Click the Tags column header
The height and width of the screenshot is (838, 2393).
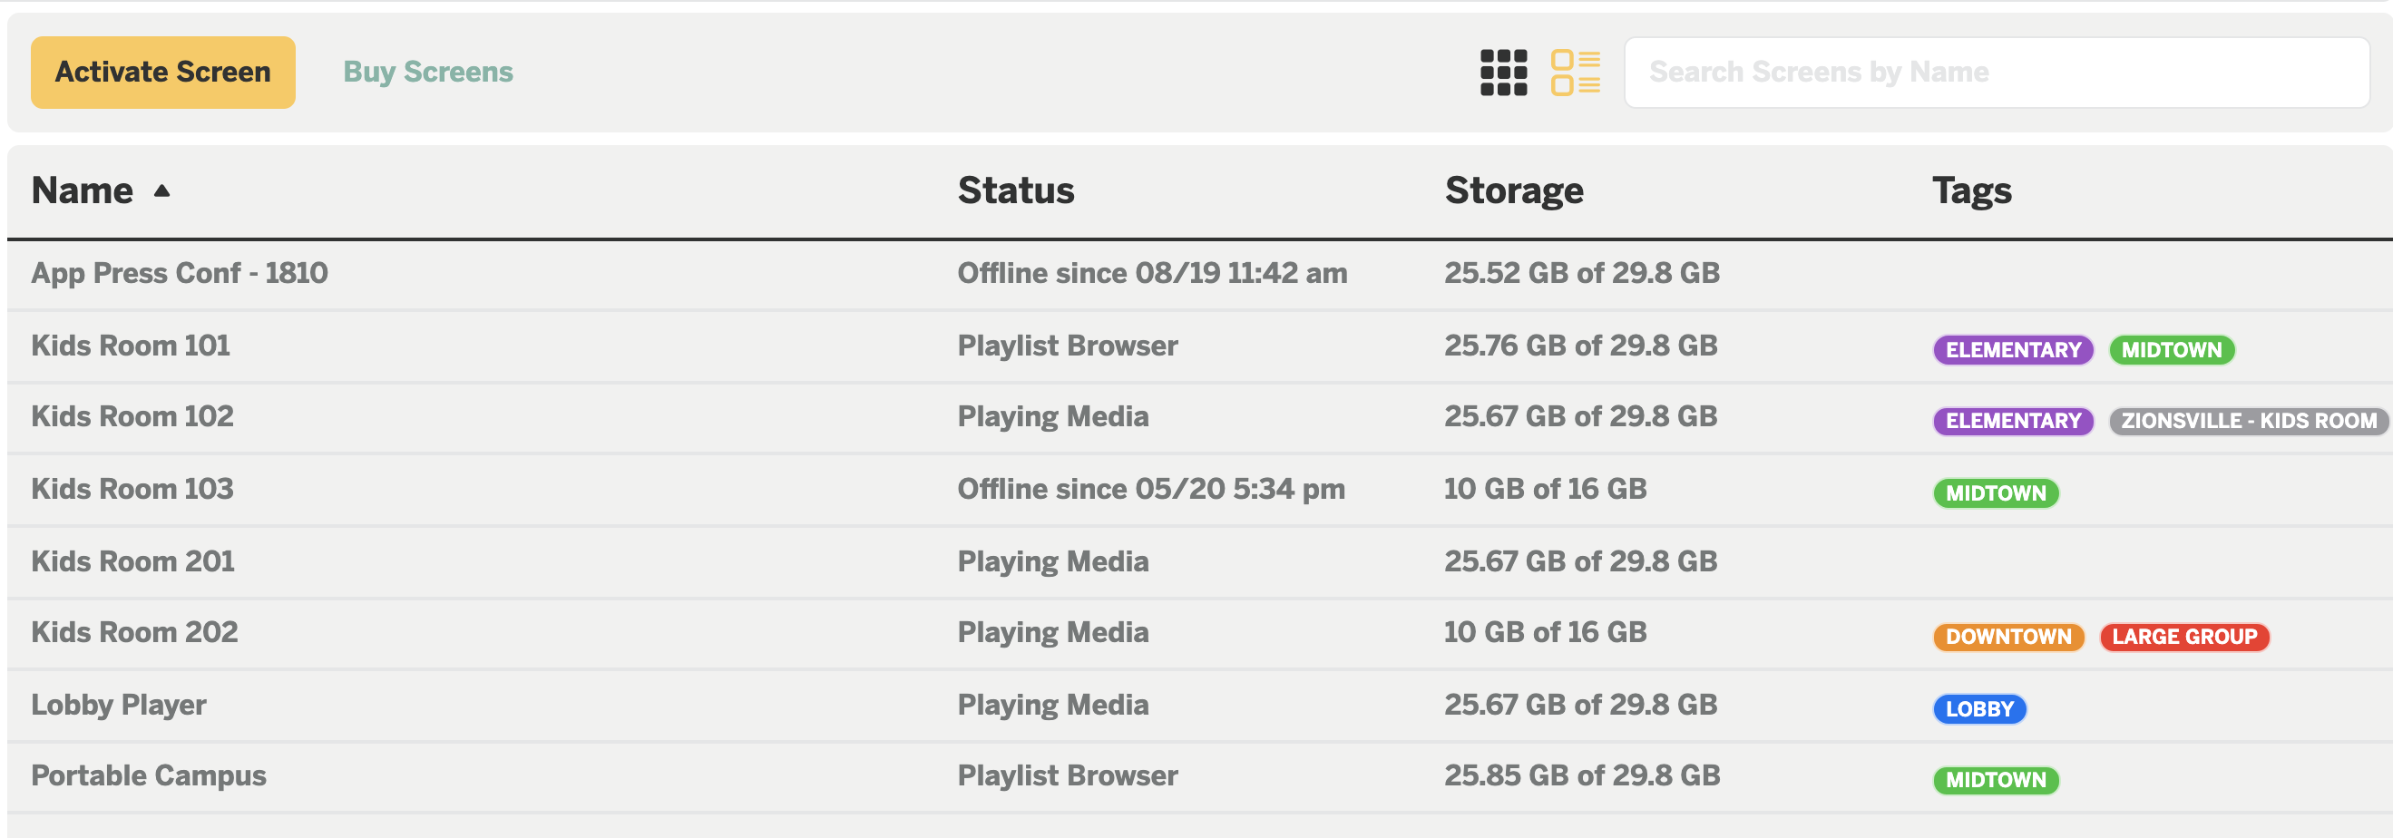tap(1971, 190)
